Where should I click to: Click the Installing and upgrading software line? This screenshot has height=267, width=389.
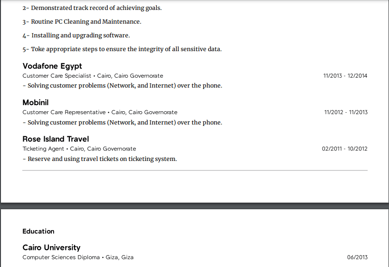click(x=76, y=36)
